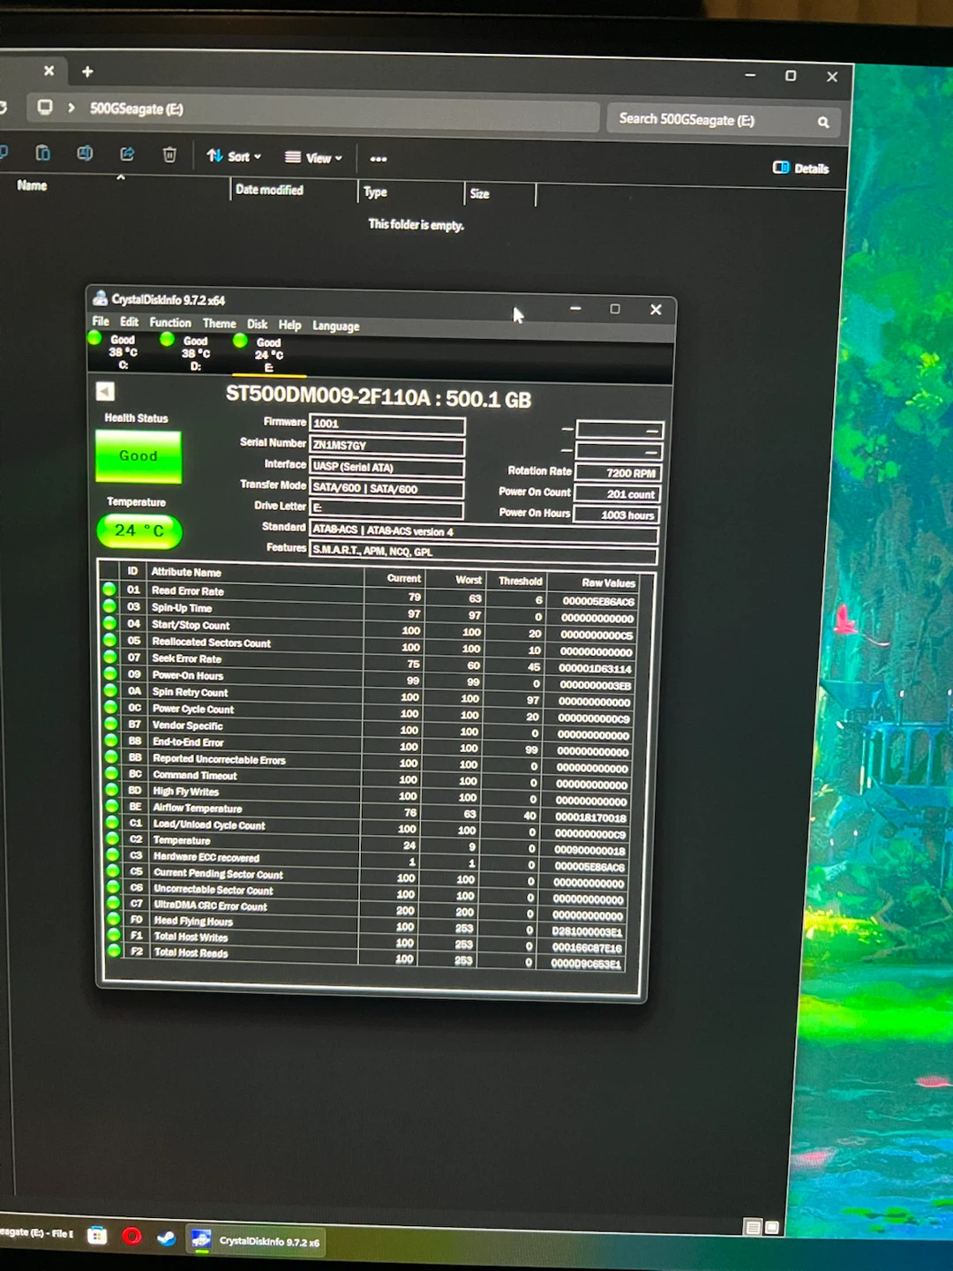This screenshot has width=953, height=1271.
Task: Open the See more ellipsis menu
Action: [x=379, y=159]
